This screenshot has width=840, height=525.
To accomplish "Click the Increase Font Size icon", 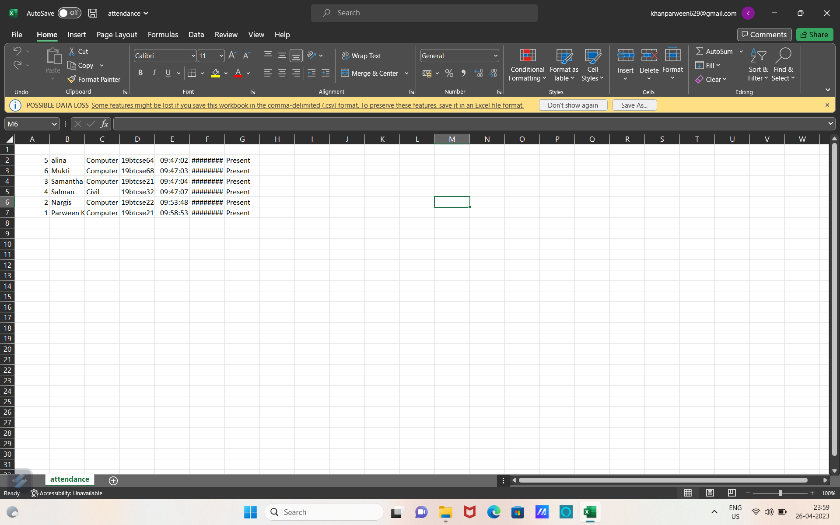I will [x=232, y=55].
